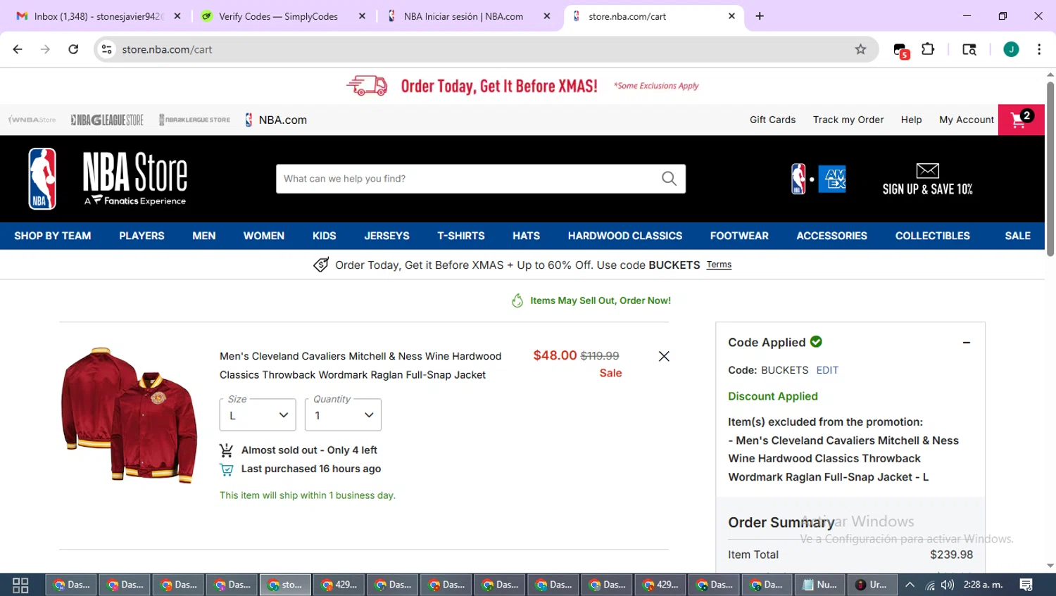Open the FOOTWEAR menu
This screenshot has height=596, width=1056.
(739, 236)
